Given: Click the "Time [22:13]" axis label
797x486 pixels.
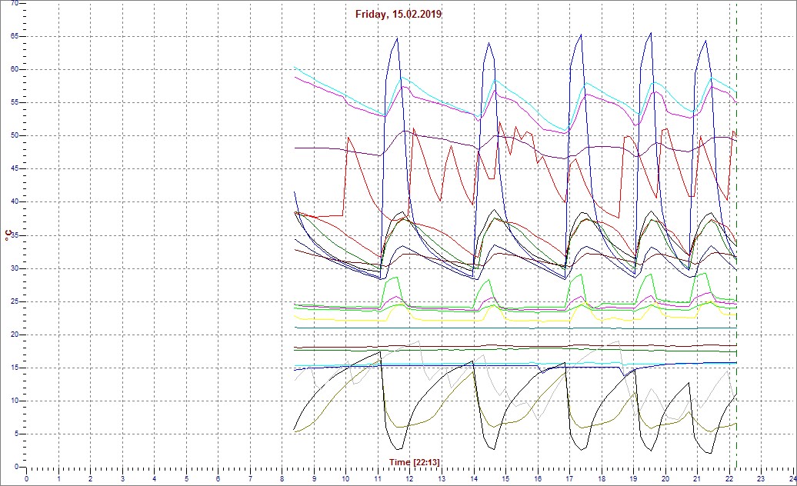Looking at the screenshot, I should point(414,461).
